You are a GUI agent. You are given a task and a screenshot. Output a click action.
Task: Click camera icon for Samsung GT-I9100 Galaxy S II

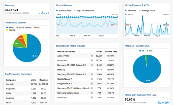(92, 74)
